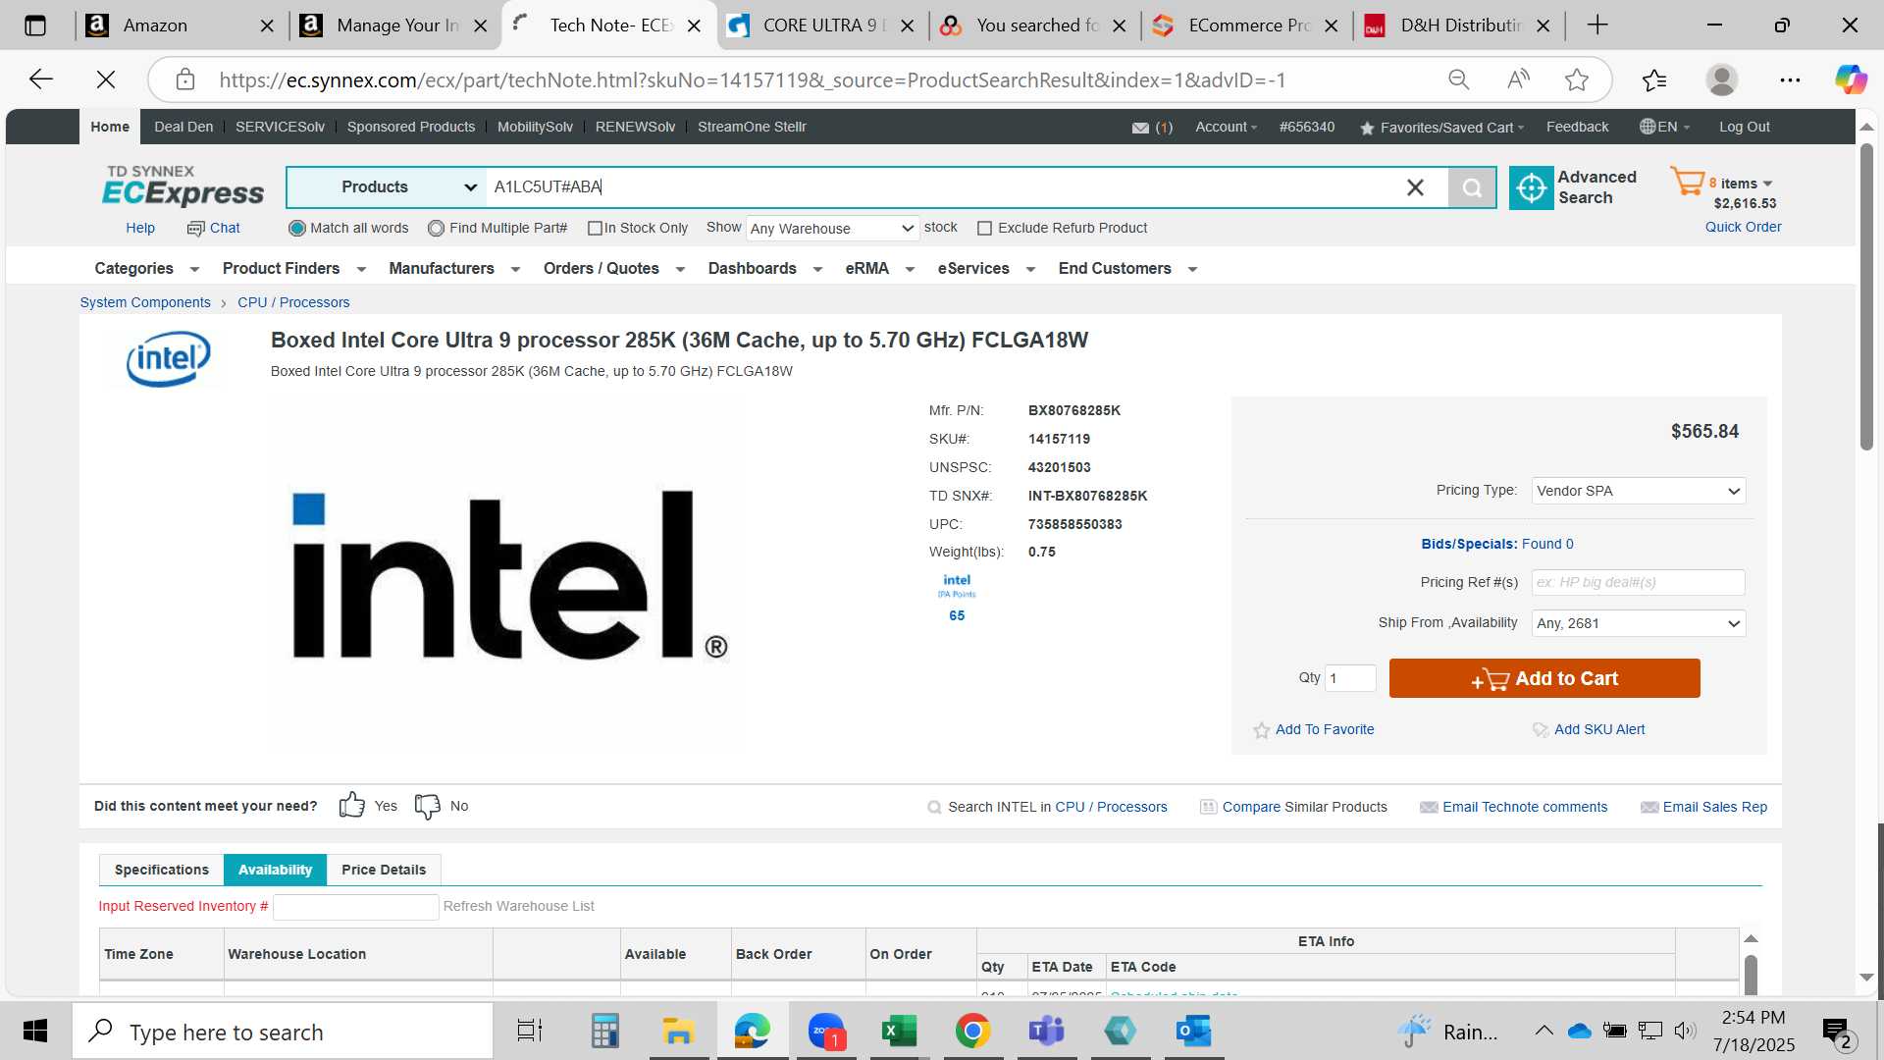This screenshot has height=1060, width=1884.
Task: Open browser favorites list icon
Action: click(1654, 79)
